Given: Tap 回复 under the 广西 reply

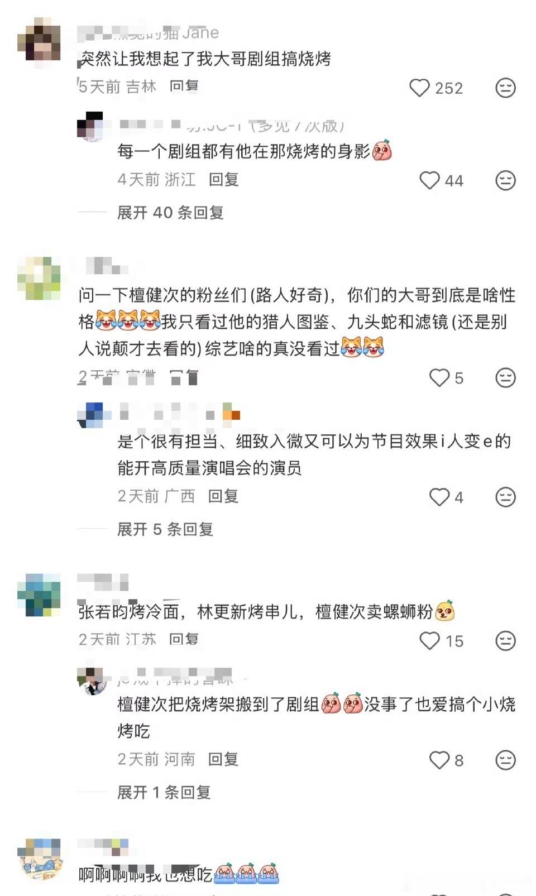Looking at the screenshot, I should [223, 496].
